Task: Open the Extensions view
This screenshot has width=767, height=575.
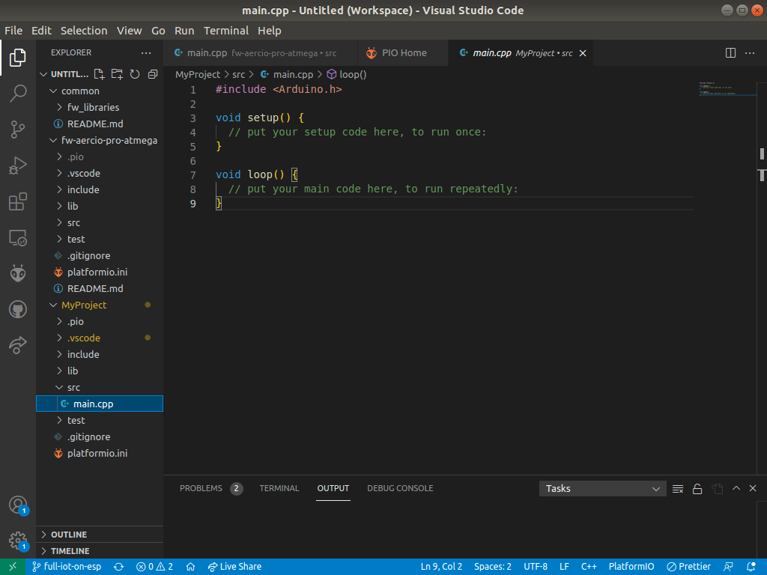Action: (x=18, y=202)
